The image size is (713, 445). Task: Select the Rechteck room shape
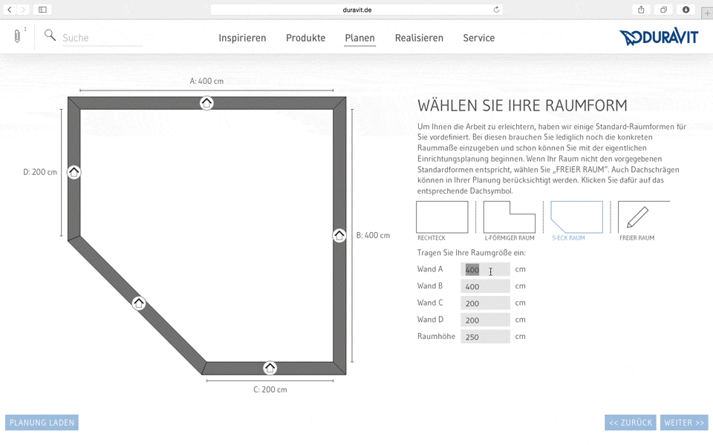pos(442,217)
